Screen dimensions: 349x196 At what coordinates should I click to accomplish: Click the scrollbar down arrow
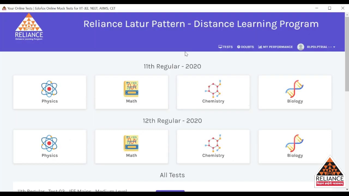click(x=347, y=189)
